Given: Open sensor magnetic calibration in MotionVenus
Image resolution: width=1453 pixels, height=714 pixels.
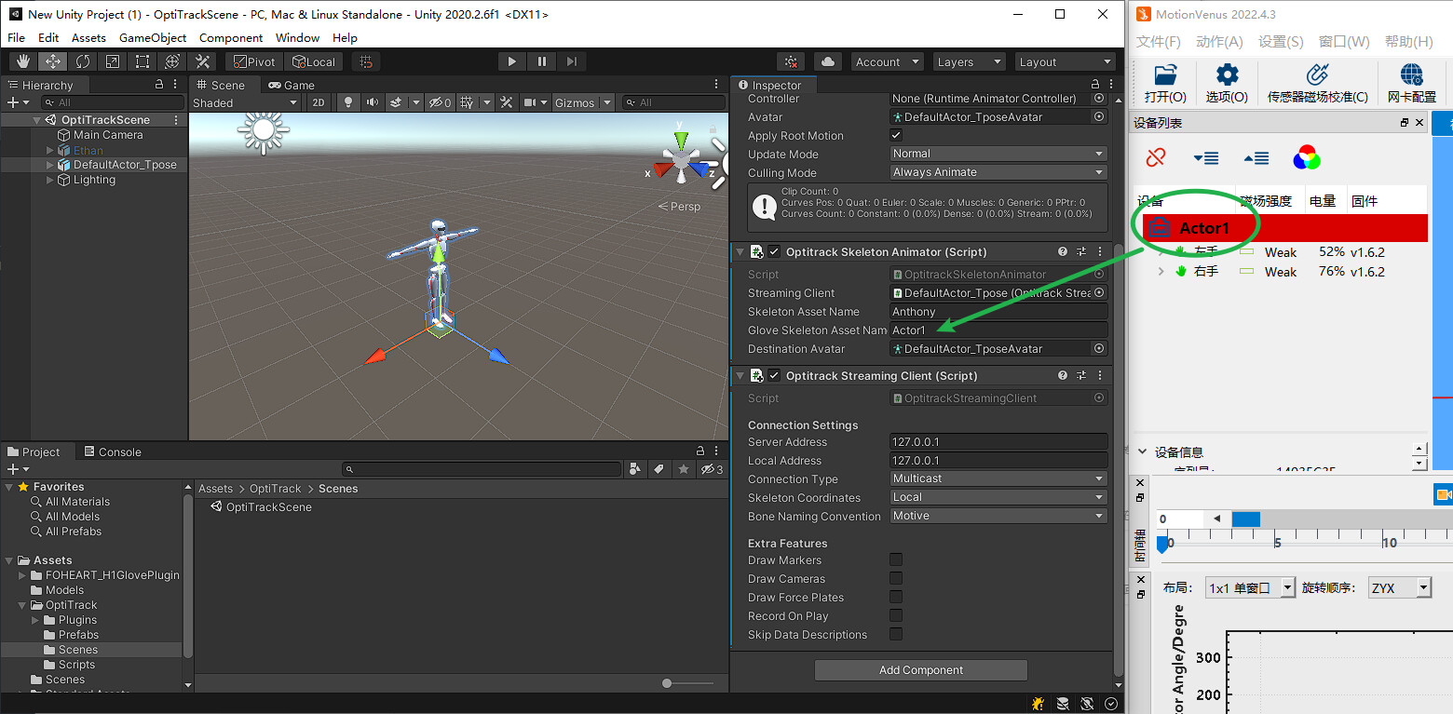Looking at the screenshot, I should [1317, 83].
